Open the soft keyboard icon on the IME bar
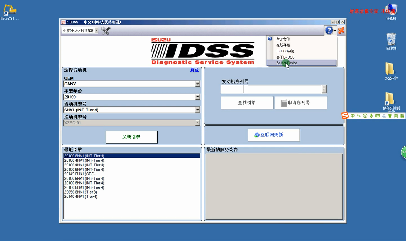Image resolution: width=406 pixels, height=241 pixels. coord(377,116)
